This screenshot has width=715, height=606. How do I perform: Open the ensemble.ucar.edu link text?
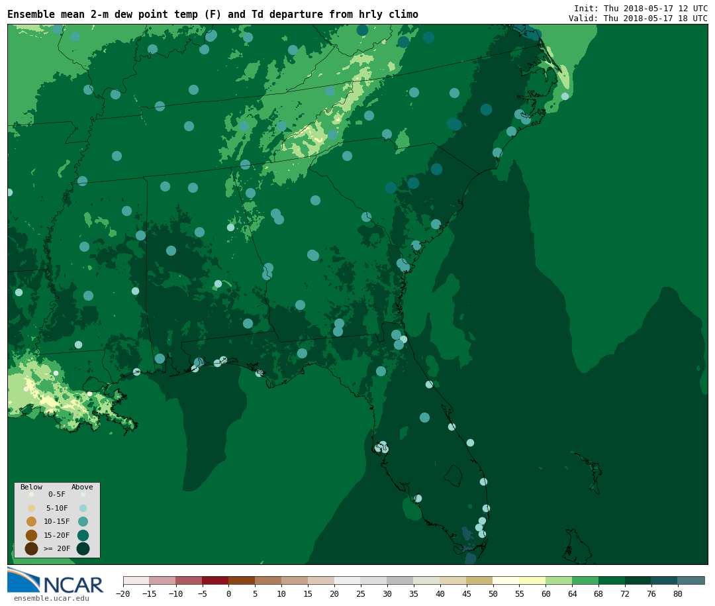[52, 598]
